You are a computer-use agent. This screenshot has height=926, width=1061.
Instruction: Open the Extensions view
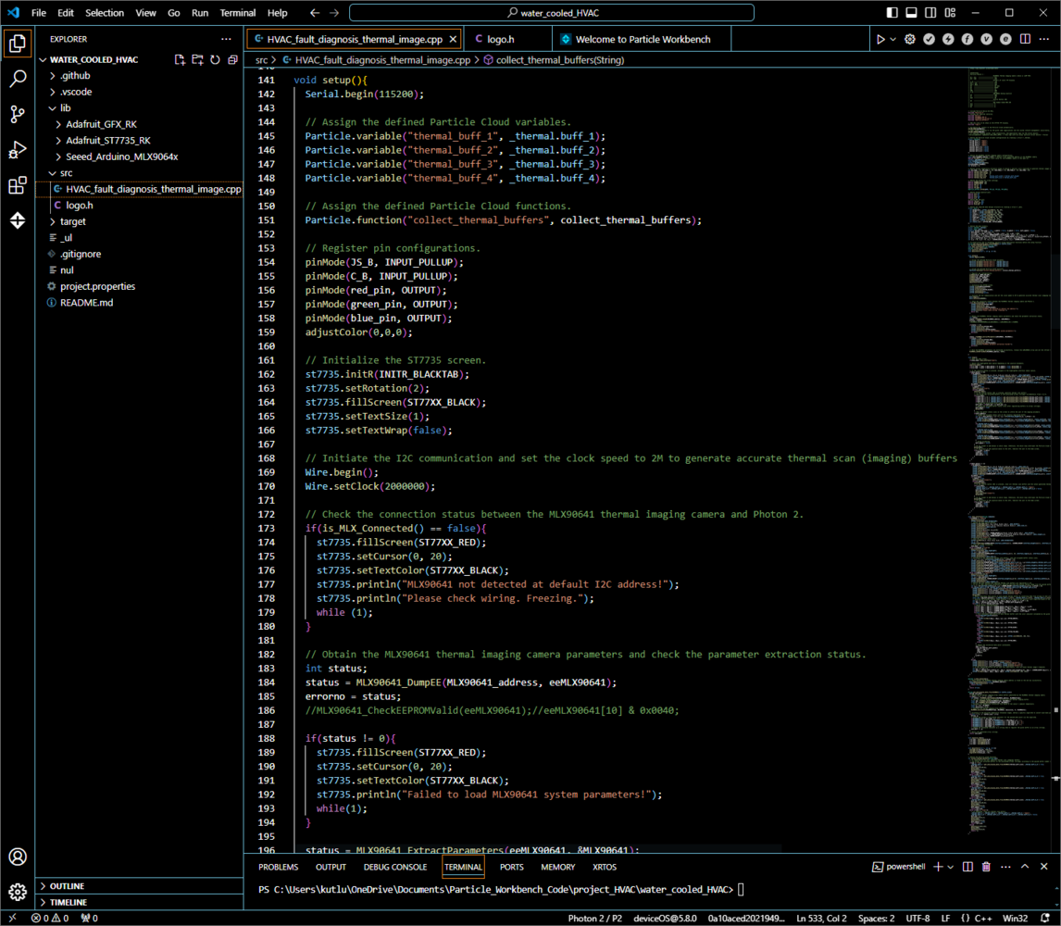click(18, 186)
